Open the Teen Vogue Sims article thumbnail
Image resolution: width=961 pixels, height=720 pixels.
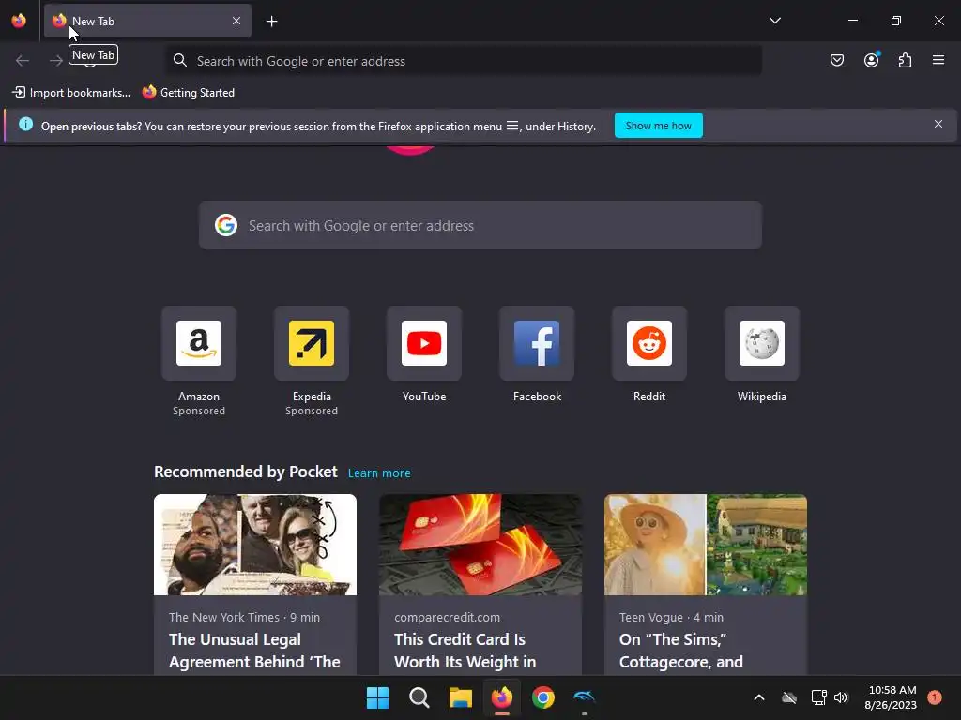pyautogui.click(x=706, y=545)
